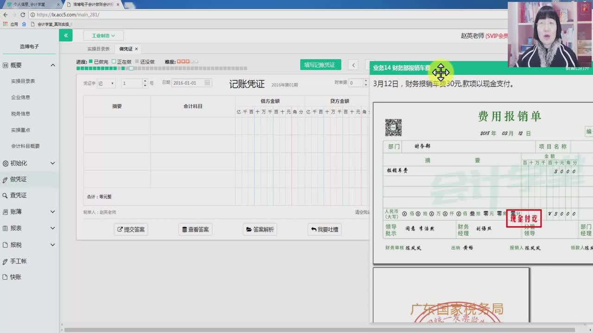Screen dimensions: 593x333
Task: Click the site info icon in the address bar
Action: pos(32,15)
